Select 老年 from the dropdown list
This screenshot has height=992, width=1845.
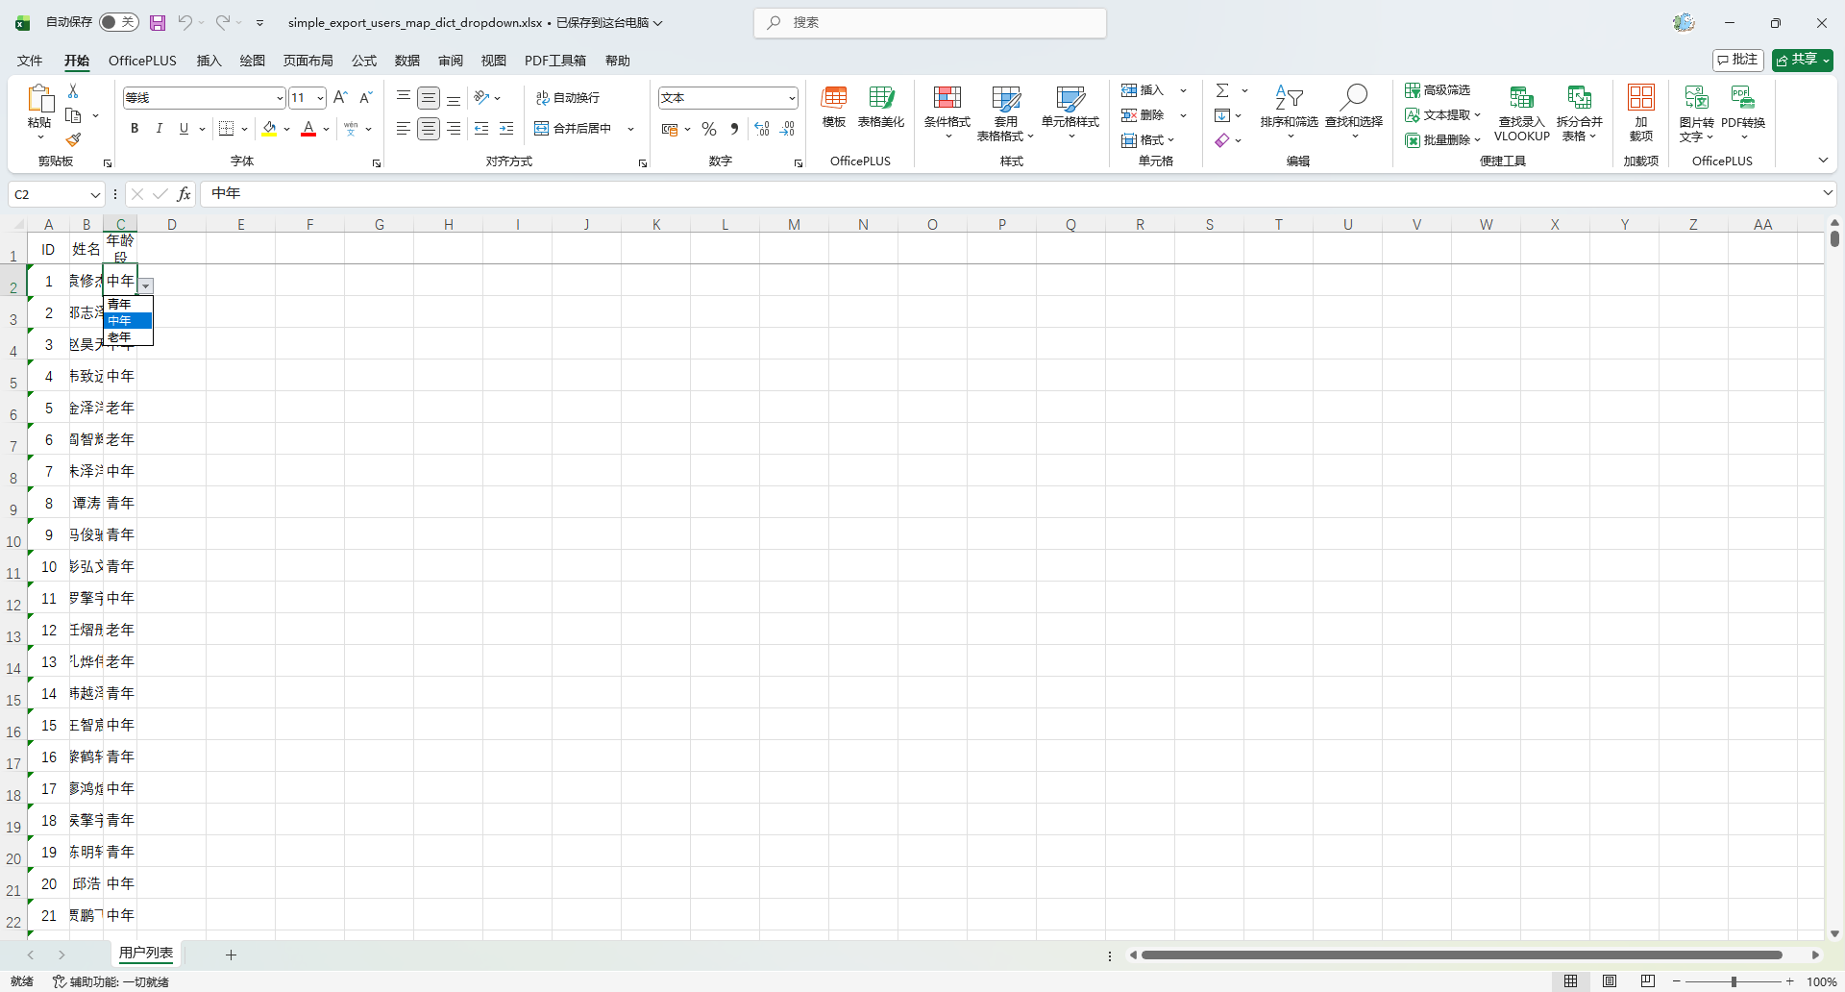pos(120,337)
